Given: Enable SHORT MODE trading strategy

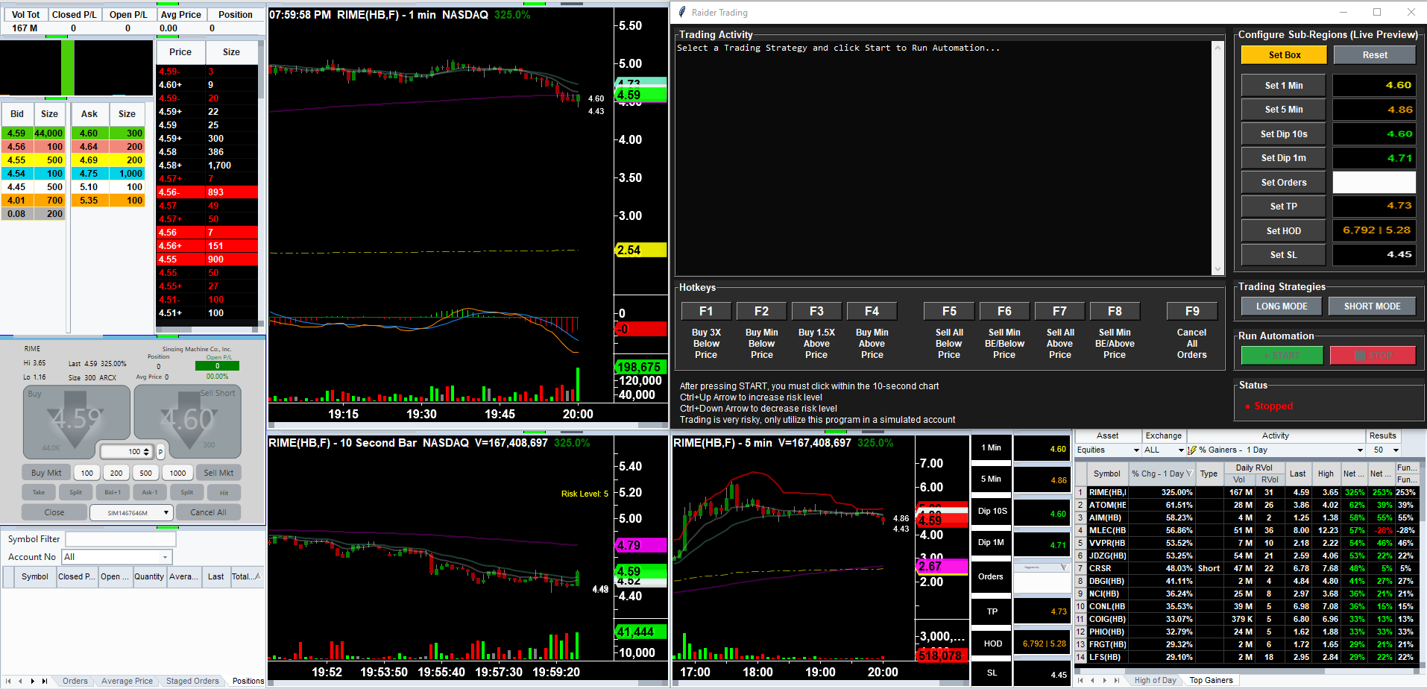Looking at the screenshot, I should coord(1372,306).
